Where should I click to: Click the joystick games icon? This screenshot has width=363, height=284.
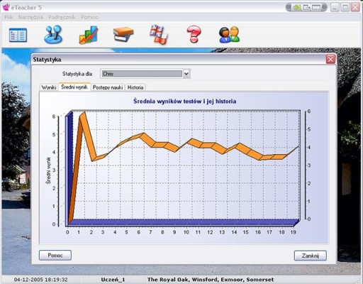pos(53,35)
